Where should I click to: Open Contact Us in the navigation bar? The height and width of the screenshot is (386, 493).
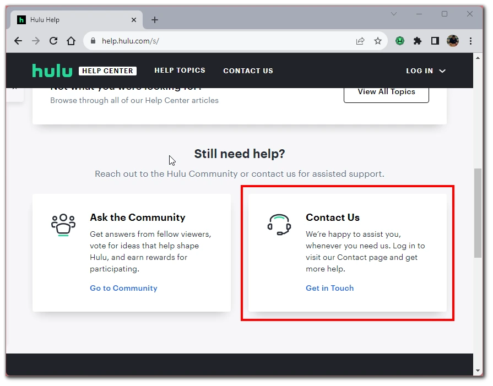pyautogui.click(x=248, y=71)
